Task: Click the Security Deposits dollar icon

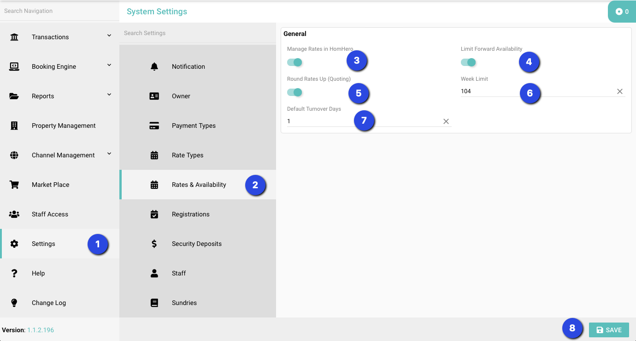Action: [x=154, y=244]
